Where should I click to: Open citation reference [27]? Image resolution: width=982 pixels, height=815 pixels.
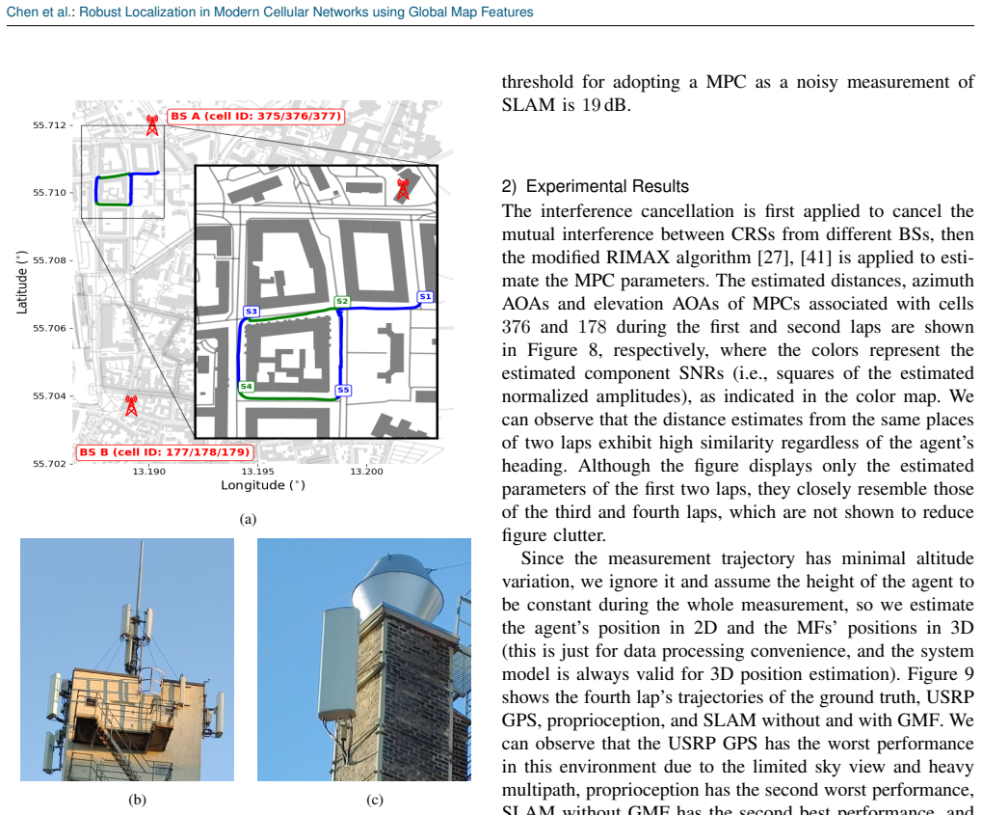tap(776, 258)
